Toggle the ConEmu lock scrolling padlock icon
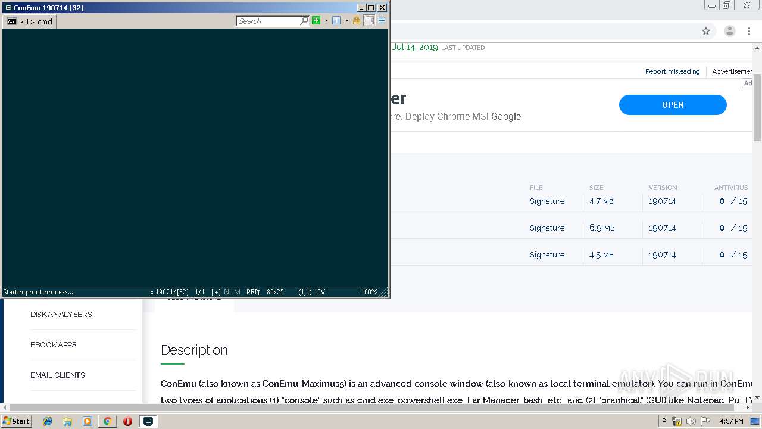This screenshot has width=762, height=429. click(x=357, y=20)
